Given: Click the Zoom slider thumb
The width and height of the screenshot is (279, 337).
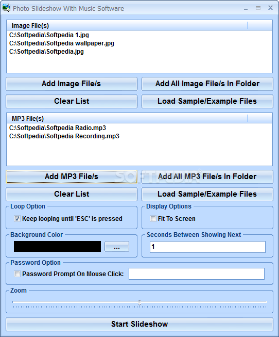Looking at the screenshot, I should pyautogui.click(x=139, y=302).
